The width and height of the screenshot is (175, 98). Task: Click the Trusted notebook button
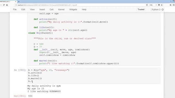(x=141, y=10)
